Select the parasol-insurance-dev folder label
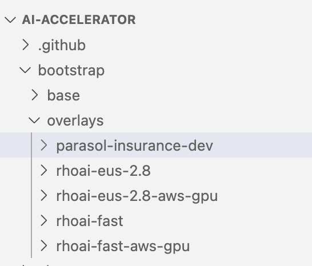Image resolution: width=312 pixels, height=266 pixels. (x=135, y=146)
